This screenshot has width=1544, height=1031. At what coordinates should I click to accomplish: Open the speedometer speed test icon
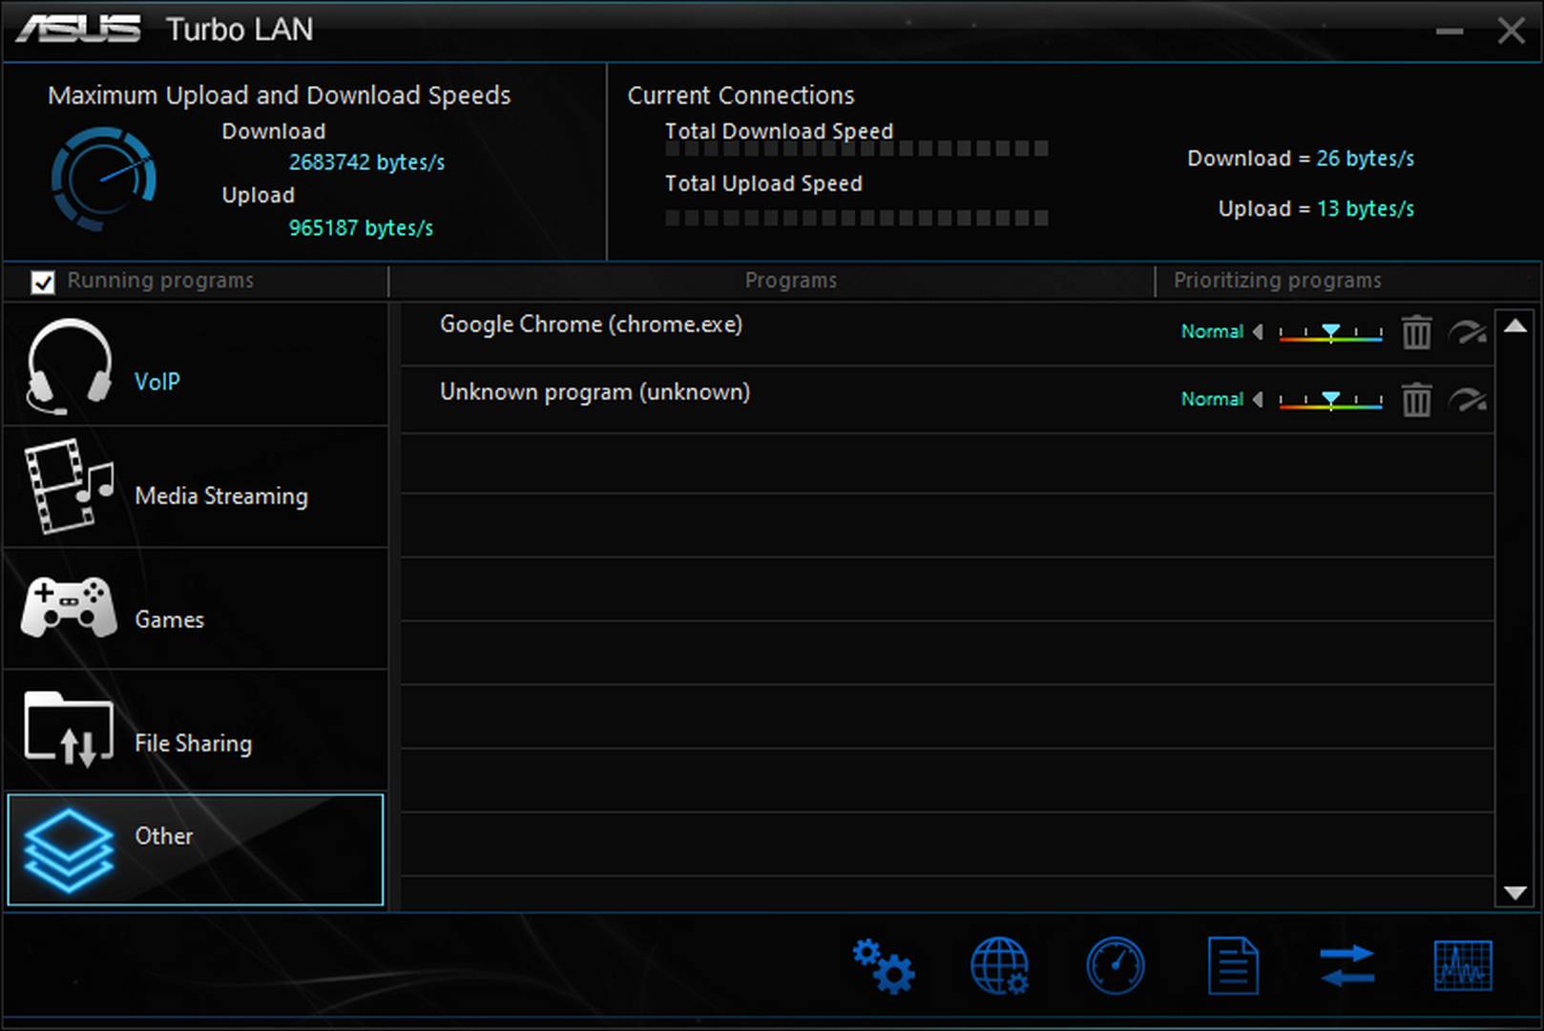pos(1116,966)
